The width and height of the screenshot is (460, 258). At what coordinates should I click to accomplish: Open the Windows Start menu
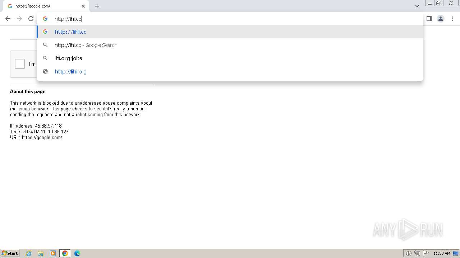(10, 253)
